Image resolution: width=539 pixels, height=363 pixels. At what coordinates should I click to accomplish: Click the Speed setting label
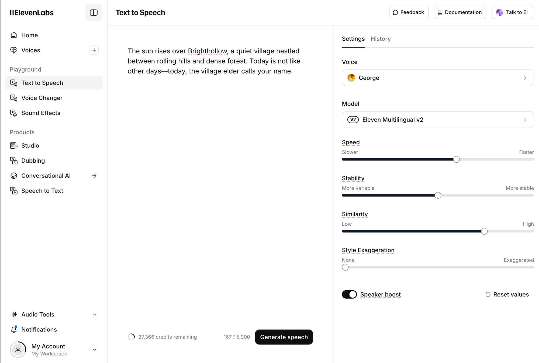coord(351,142)
